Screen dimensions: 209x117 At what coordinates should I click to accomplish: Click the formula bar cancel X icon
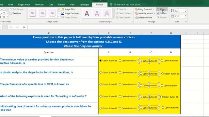11,27
